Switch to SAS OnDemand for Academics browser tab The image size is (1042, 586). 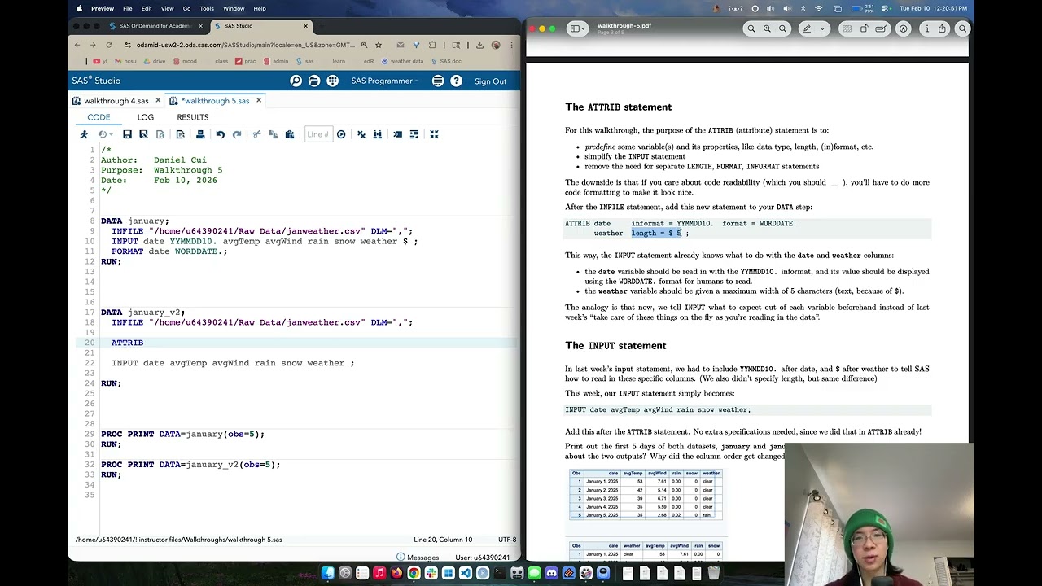pyautogui.click(x=155, y=26)
